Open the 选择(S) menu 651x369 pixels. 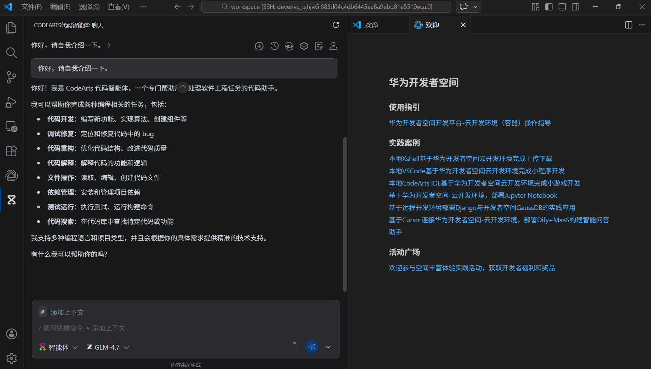click(89, 7)
